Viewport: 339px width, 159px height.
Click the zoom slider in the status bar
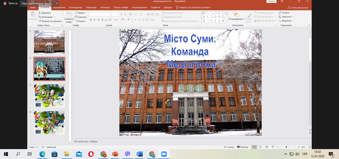286,147
